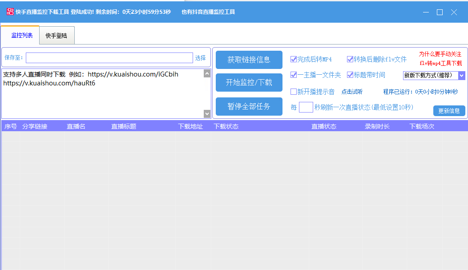468x270 pixels.
Task: Enable the 新开播提示音 checkbox
Action: tap(294, 92)
